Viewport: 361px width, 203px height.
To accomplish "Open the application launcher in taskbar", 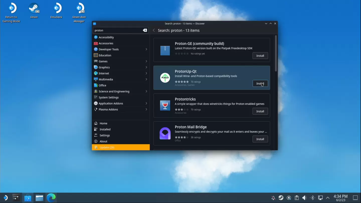I will pos(5,198).
